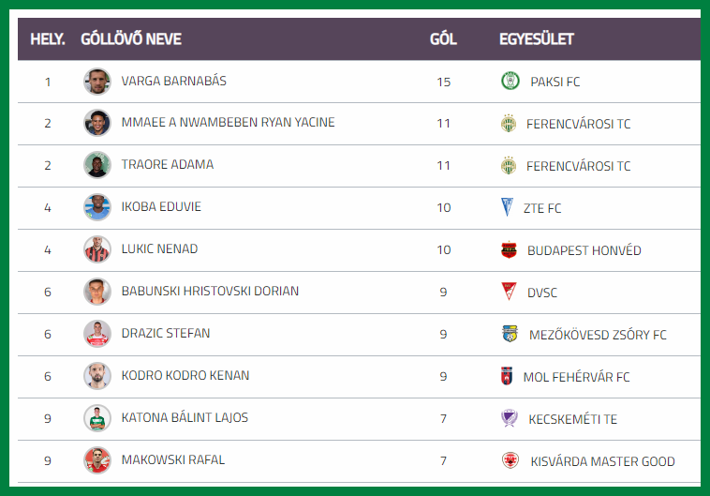
Task: Click the GÓLLÖVŐ NEVE column header
Action: point(131,39)
